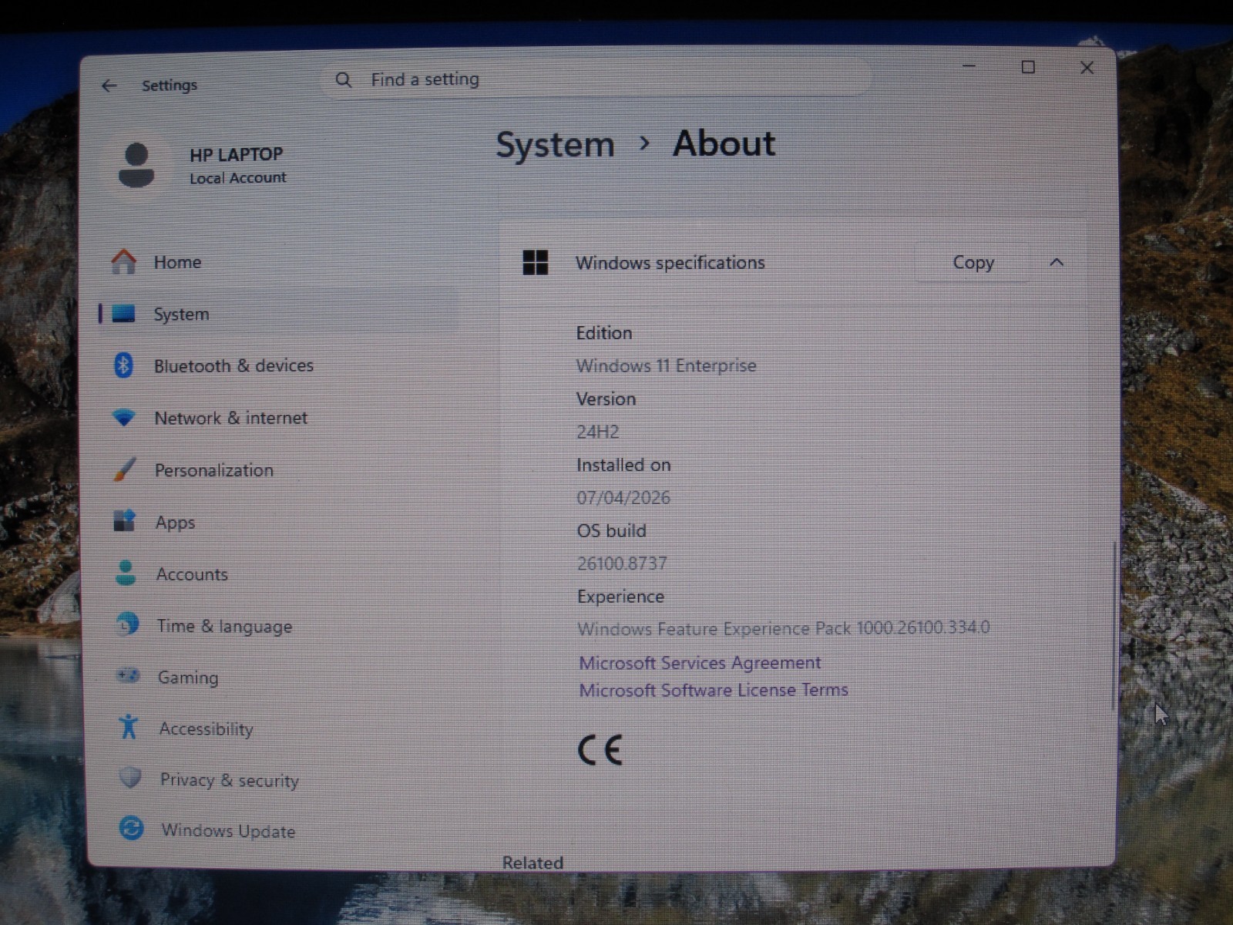
Task: Click the Time & language globe icon
Action: [x=128, y=624]
